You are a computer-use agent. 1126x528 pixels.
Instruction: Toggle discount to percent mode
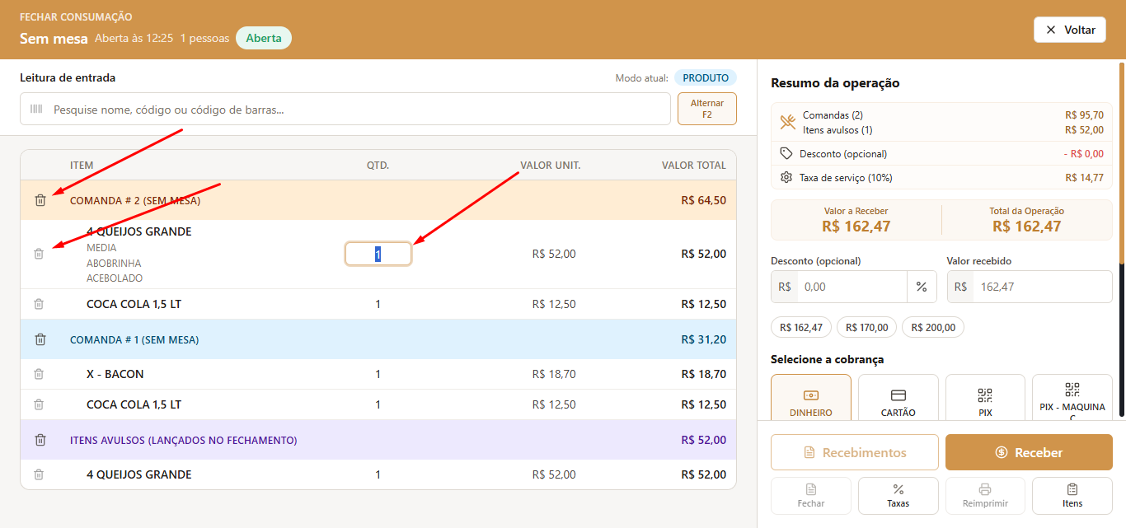pyautogui.click(x=922, y=287)
